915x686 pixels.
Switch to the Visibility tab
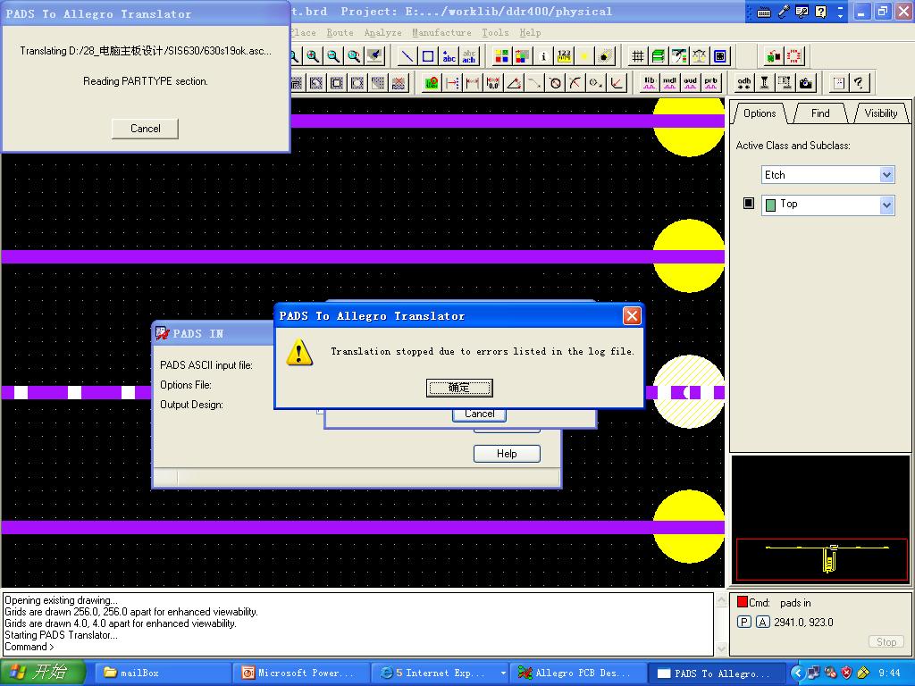click(880, 113)
